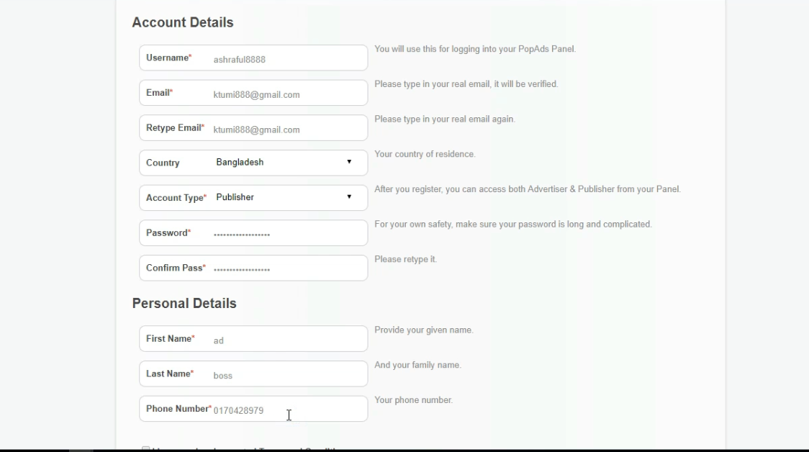Click the First Name field containing ad

tap(288, 340)
